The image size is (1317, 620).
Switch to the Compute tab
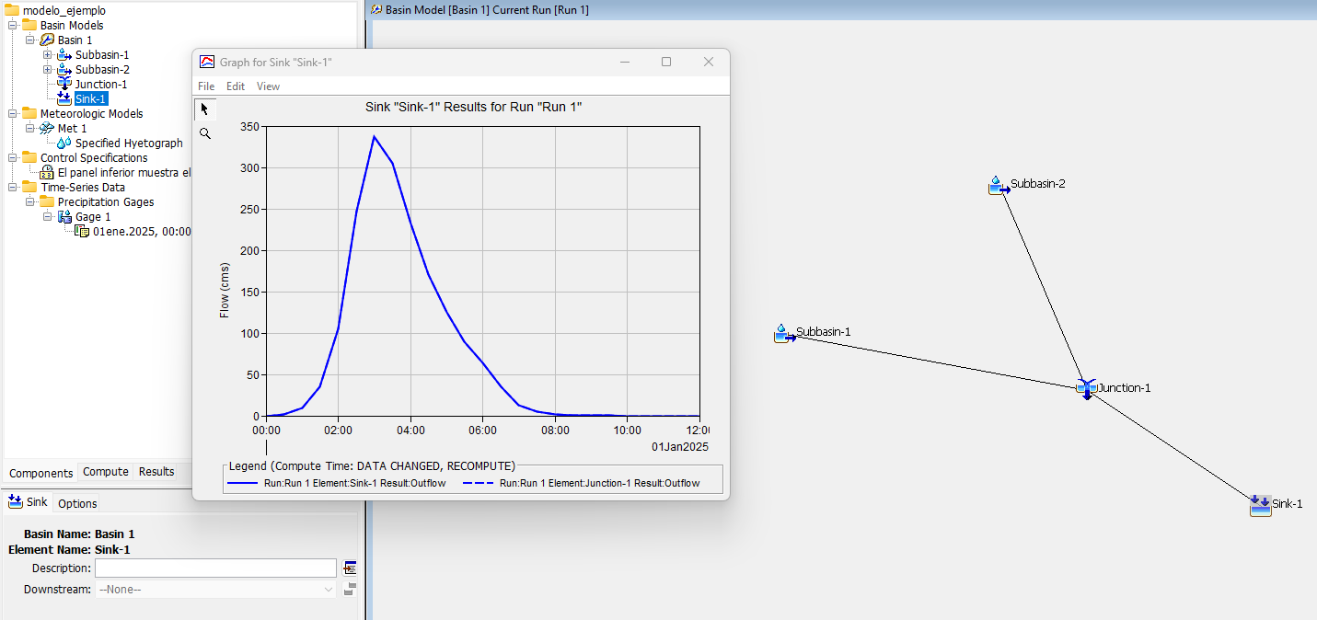click(x=106, y=472)
